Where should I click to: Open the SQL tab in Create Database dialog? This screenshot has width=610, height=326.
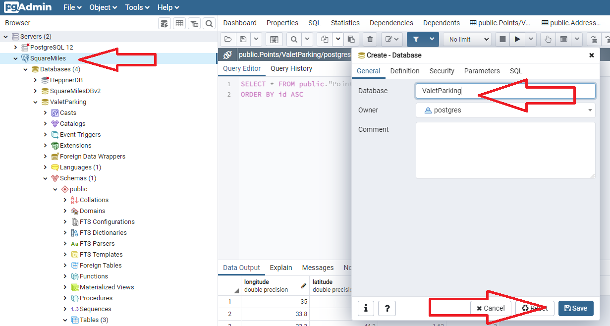click(516, 71)
